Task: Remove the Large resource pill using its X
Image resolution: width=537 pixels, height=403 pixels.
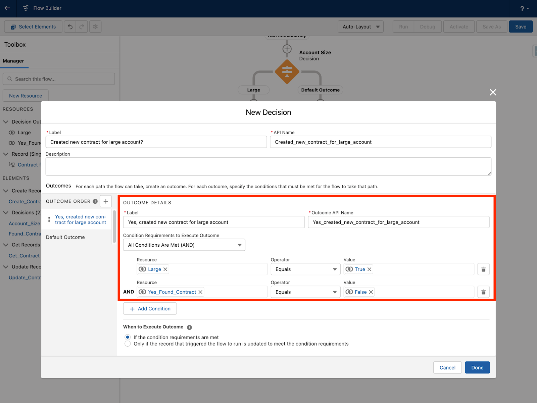Action: coord(165,269)
